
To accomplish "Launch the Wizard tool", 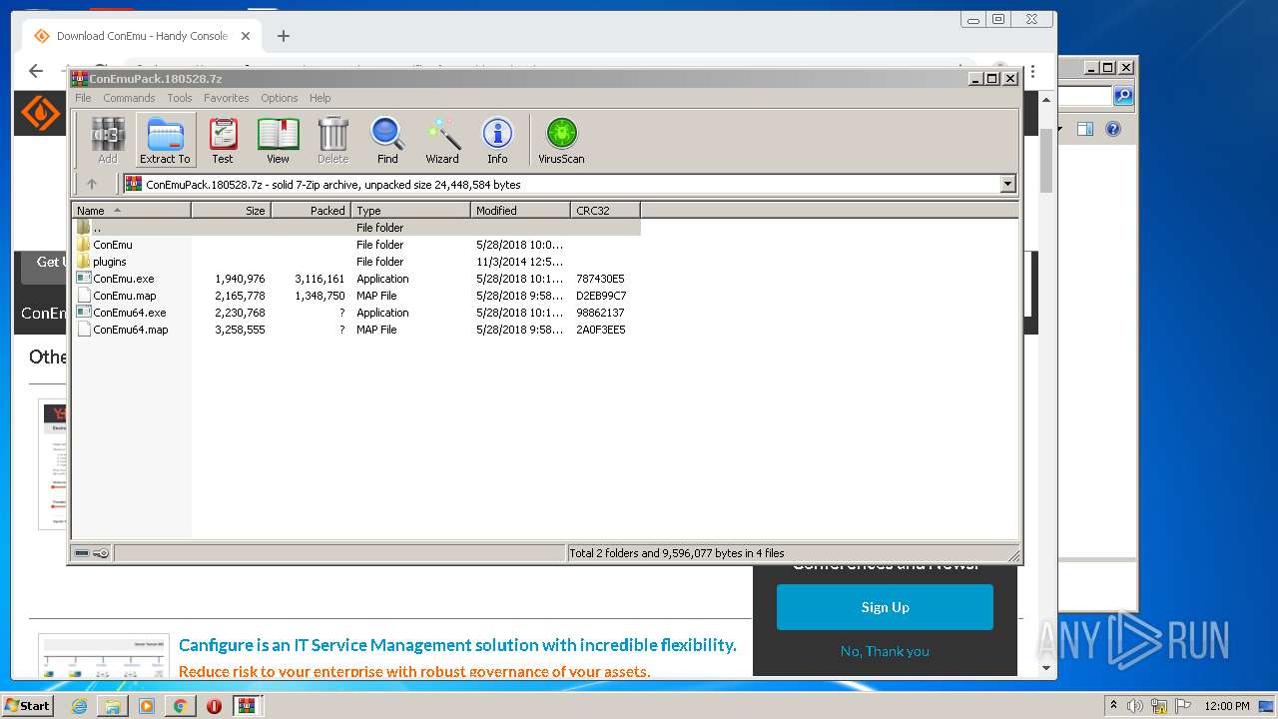I will (442, 140).
